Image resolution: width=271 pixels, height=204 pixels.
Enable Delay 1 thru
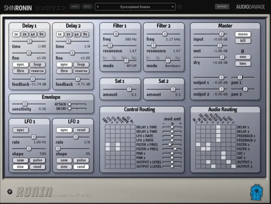point(20,71)
